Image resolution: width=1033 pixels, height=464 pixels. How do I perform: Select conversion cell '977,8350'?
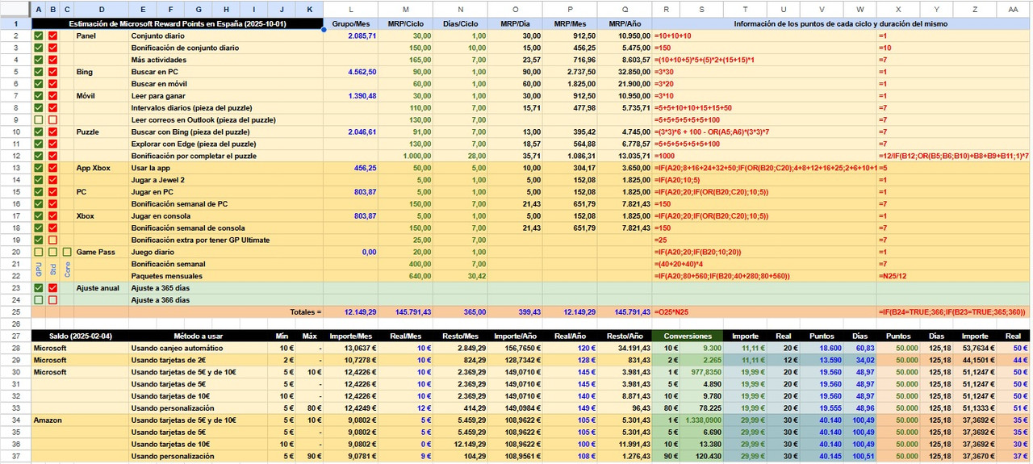coord(702,372)
